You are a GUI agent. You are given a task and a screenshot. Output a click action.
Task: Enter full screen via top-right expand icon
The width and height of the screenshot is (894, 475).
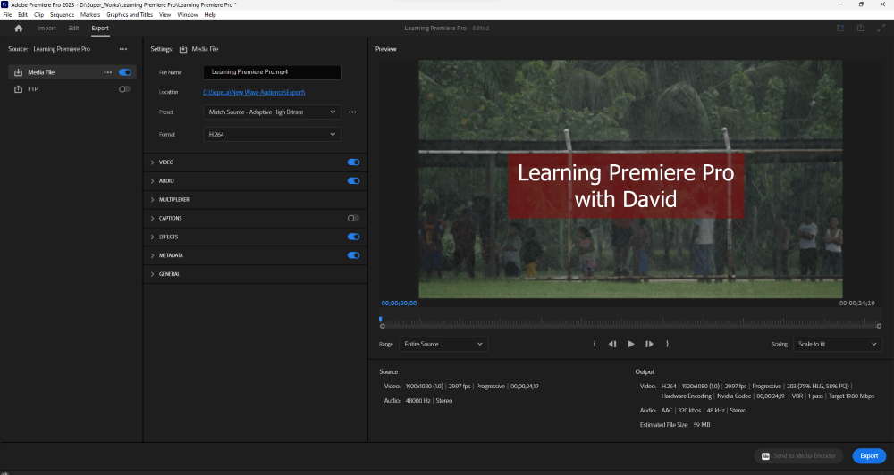coord(881,28)
